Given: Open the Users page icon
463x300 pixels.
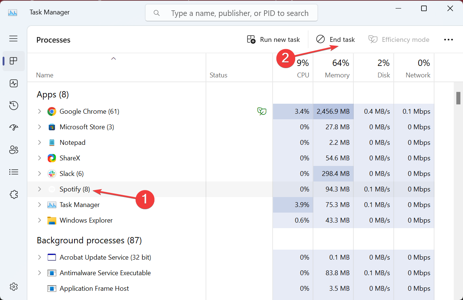Looking at the screenshot, I should 14,150.
